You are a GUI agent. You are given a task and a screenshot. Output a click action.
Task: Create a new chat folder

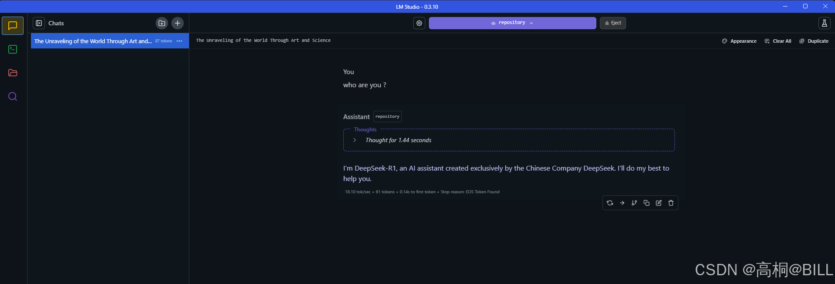click(x=162, y=23)
